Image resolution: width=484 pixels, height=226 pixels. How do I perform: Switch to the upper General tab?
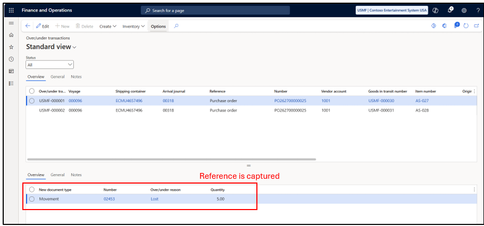[57, 77]
